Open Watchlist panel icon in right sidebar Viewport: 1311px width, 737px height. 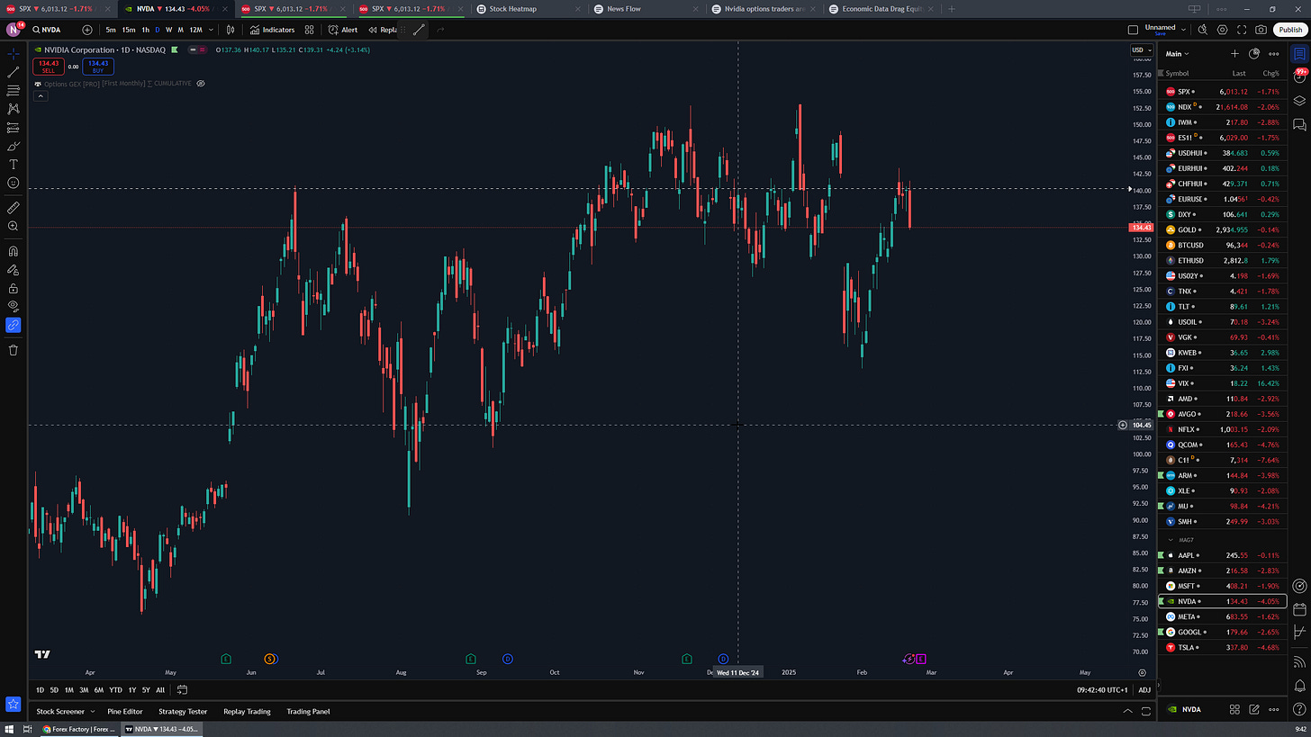coord(1299,54)
